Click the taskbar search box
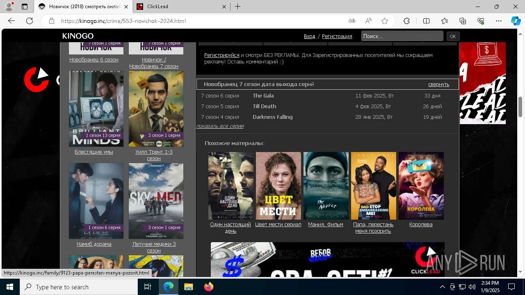 (79, 287)
